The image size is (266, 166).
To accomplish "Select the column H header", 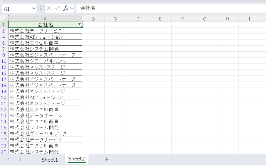I will click(227, 19).
